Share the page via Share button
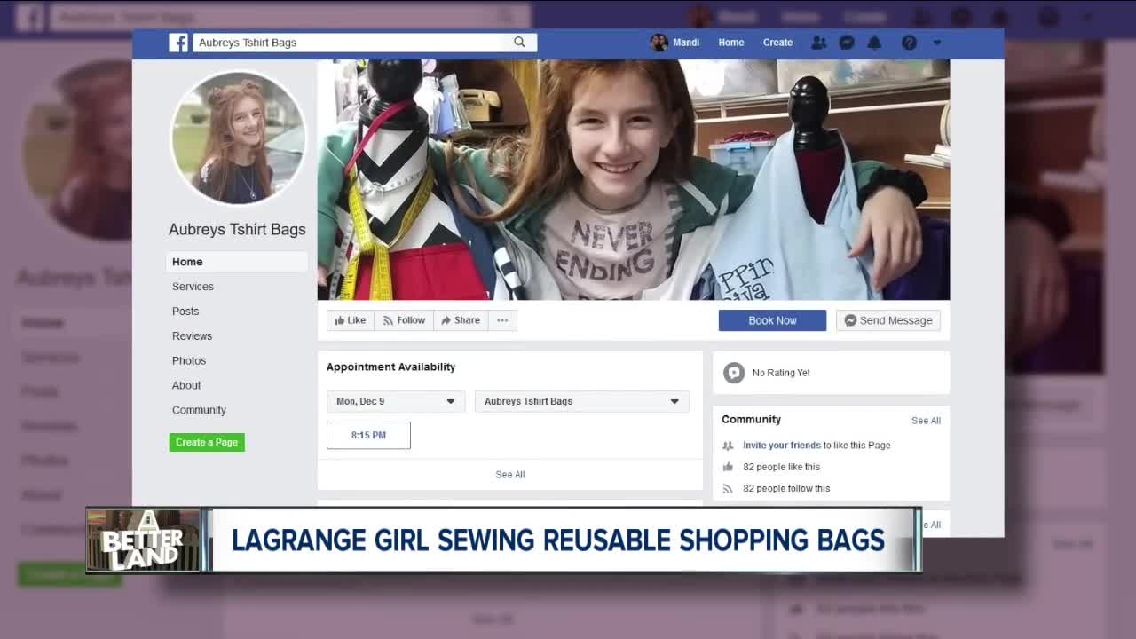 coord(460,320)
